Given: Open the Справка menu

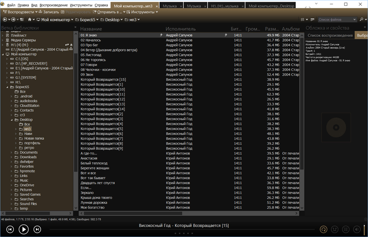Looking at the screenshot, I should (101, 5).
